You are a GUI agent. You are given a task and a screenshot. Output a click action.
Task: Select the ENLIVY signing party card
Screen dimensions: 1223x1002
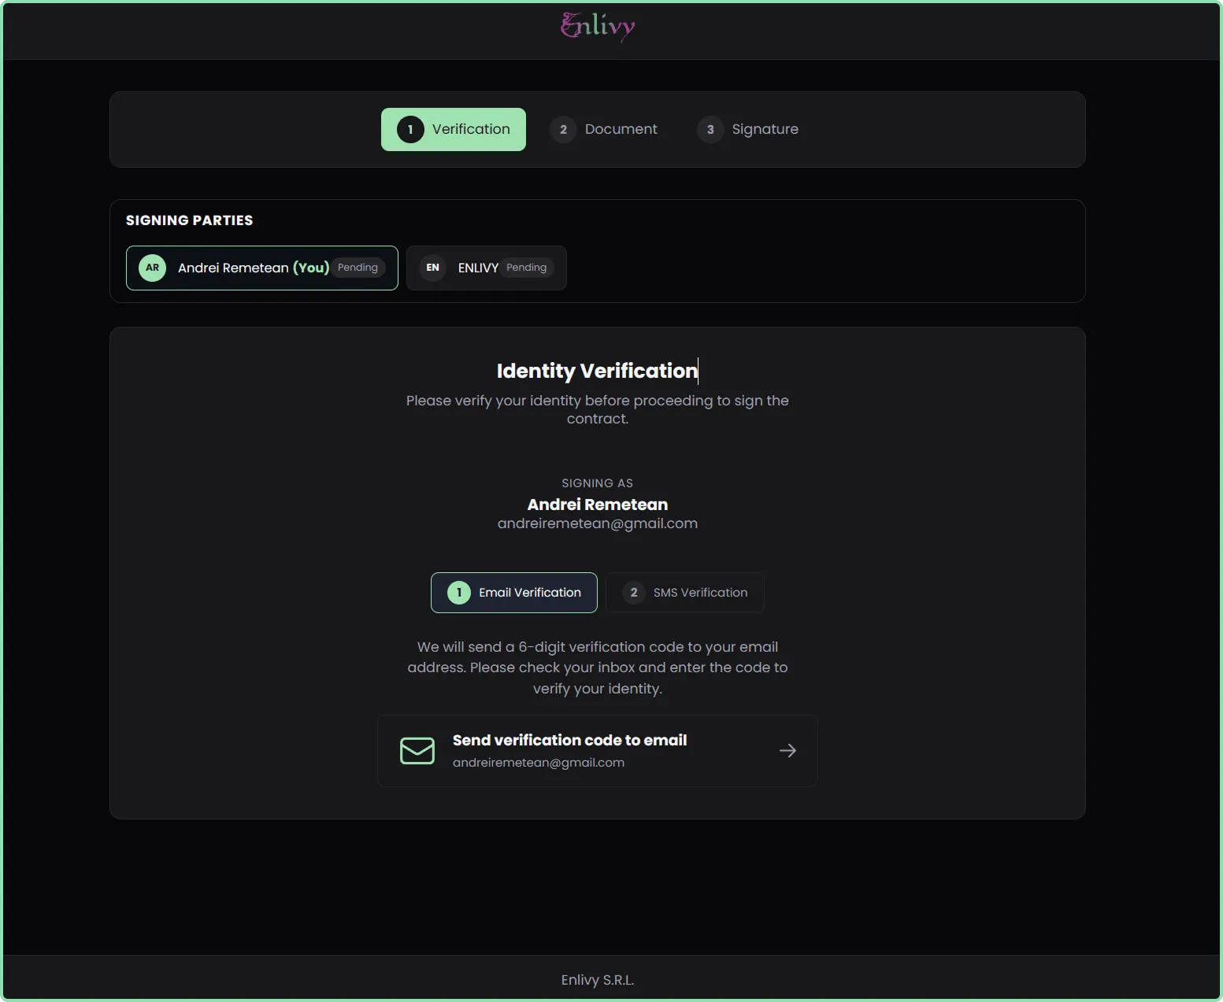487,268
